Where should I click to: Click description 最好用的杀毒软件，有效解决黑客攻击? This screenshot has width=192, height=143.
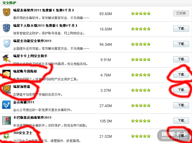point(51,18)
